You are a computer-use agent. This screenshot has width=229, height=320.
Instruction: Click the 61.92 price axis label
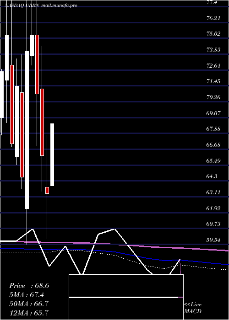(x=213, y=208)
